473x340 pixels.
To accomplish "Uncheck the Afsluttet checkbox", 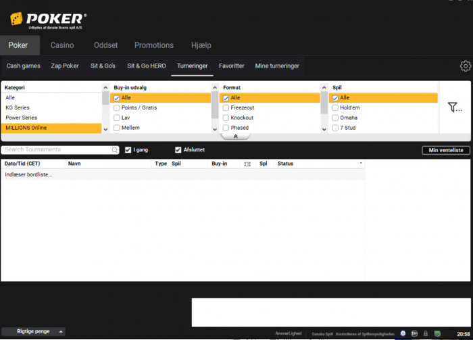I will pyautogui.click(x=178, y=150).
